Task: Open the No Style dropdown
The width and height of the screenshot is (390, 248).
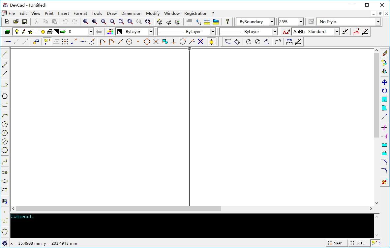Action: click(378, 22)
